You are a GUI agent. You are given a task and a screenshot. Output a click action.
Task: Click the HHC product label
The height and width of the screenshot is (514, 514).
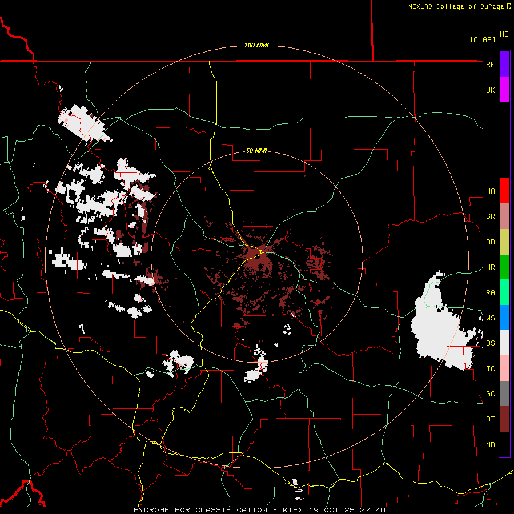[502, 34]
